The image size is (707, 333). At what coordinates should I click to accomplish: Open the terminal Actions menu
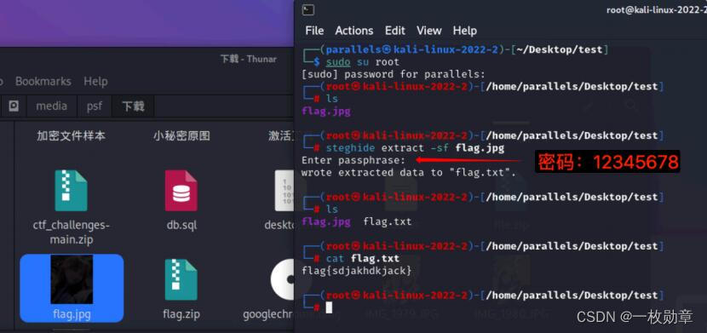[354, 31]
